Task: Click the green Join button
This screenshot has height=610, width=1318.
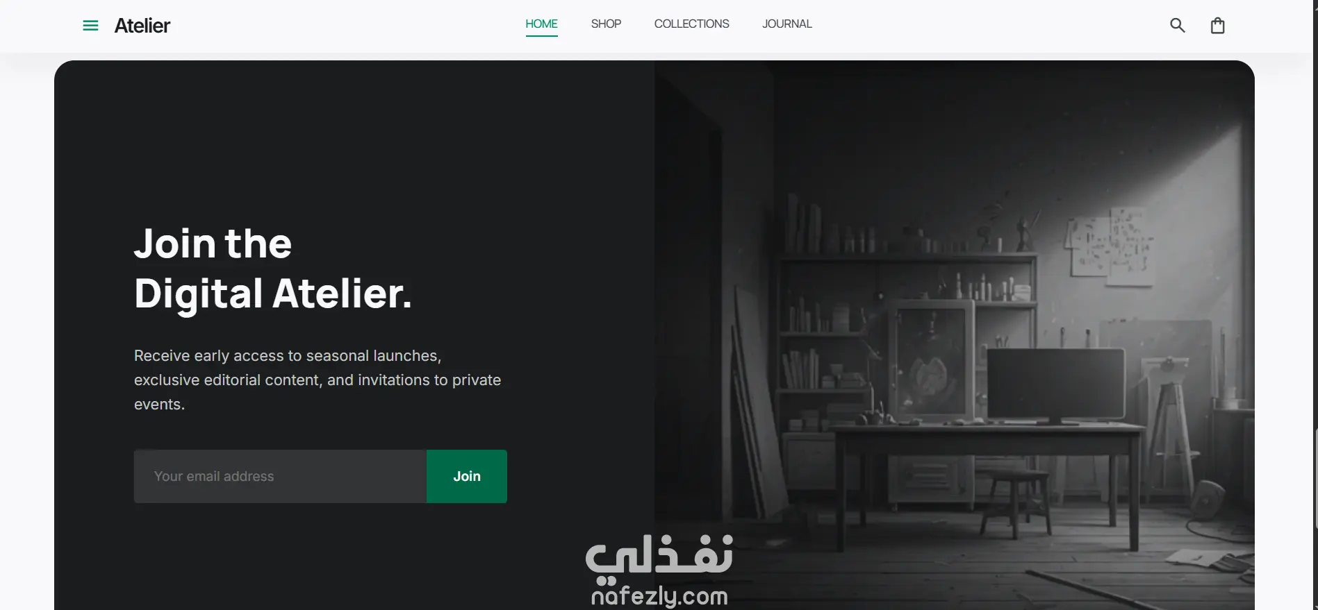Action: pos(467,476)
